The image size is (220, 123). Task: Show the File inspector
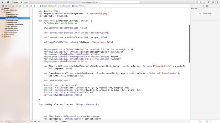203,6
